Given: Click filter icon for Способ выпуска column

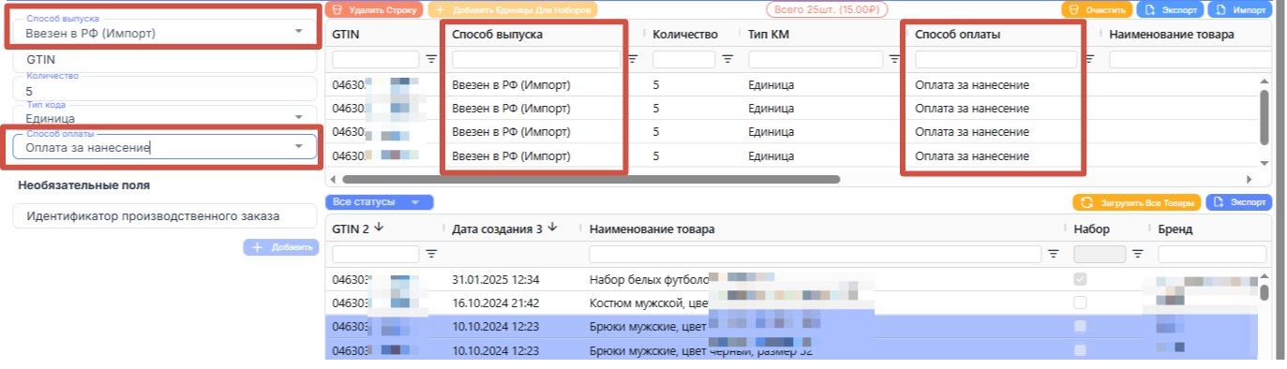Looking at the screenshot, I should click(x=633, y=59).
